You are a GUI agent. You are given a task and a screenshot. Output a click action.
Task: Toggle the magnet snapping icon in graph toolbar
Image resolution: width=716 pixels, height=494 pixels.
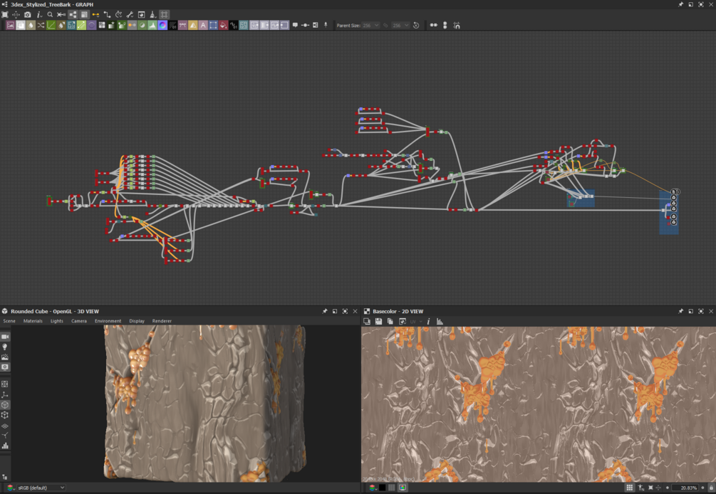pyautogui.click(x=457, y=25)
